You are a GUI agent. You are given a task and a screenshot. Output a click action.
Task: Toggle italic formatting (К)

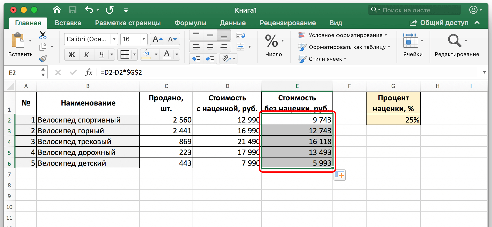click(87, 55)
